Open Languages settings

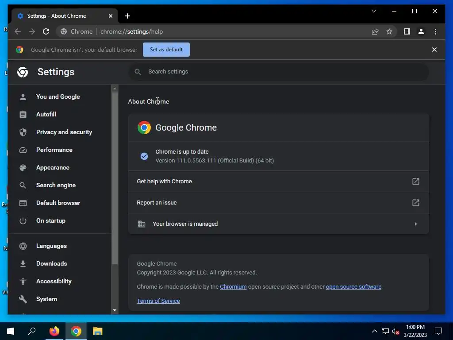point(51,246)
